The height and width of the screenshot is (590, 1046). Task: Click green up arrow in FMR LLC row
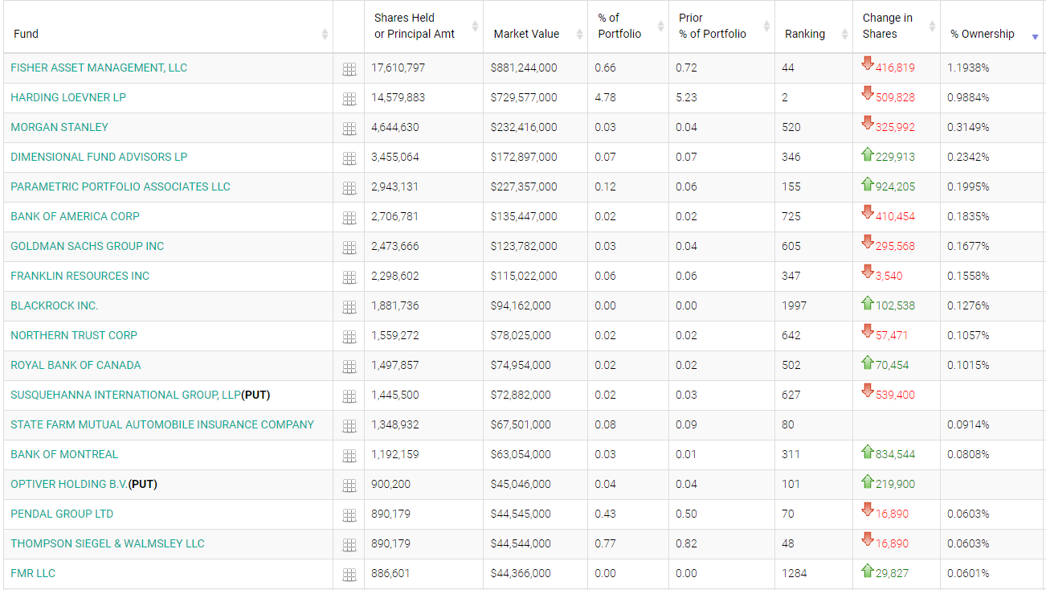coord(867,570)
